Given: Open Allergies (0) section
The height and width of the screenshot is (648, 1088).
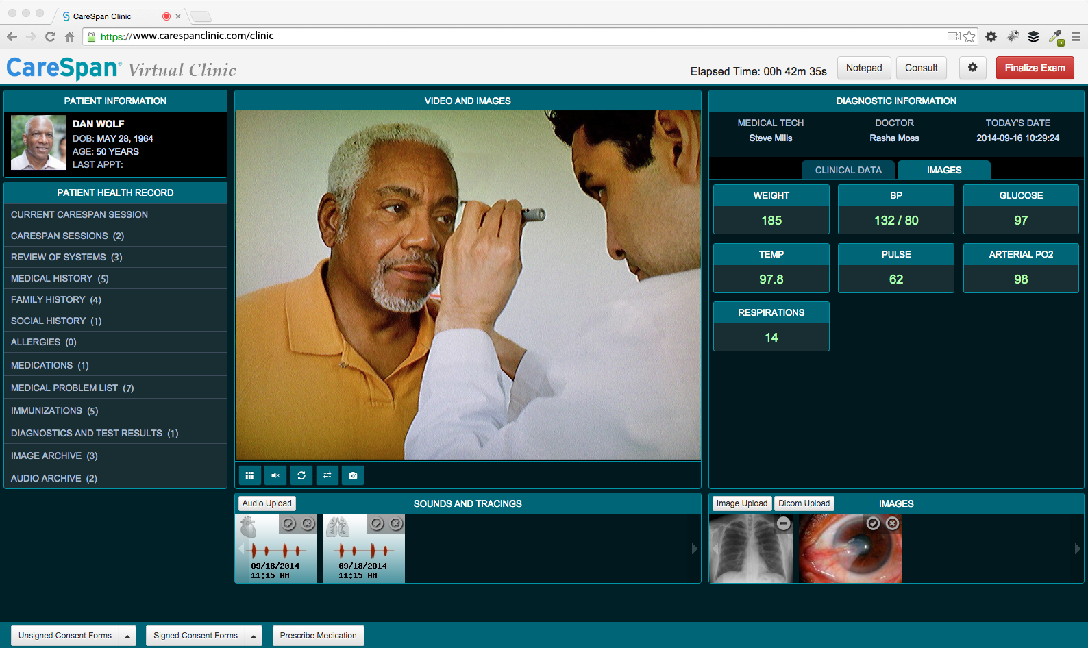Looking at the screenshot, I should click(115, 342).
